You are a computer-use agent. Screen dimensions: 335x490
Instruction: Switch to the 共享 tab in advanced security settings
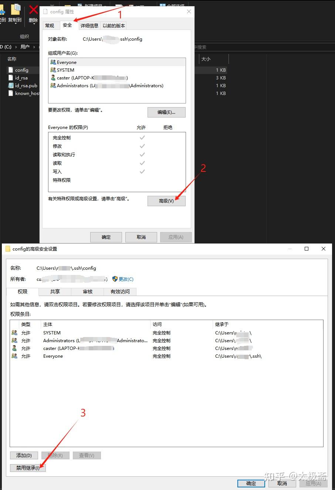coord(55,292)
